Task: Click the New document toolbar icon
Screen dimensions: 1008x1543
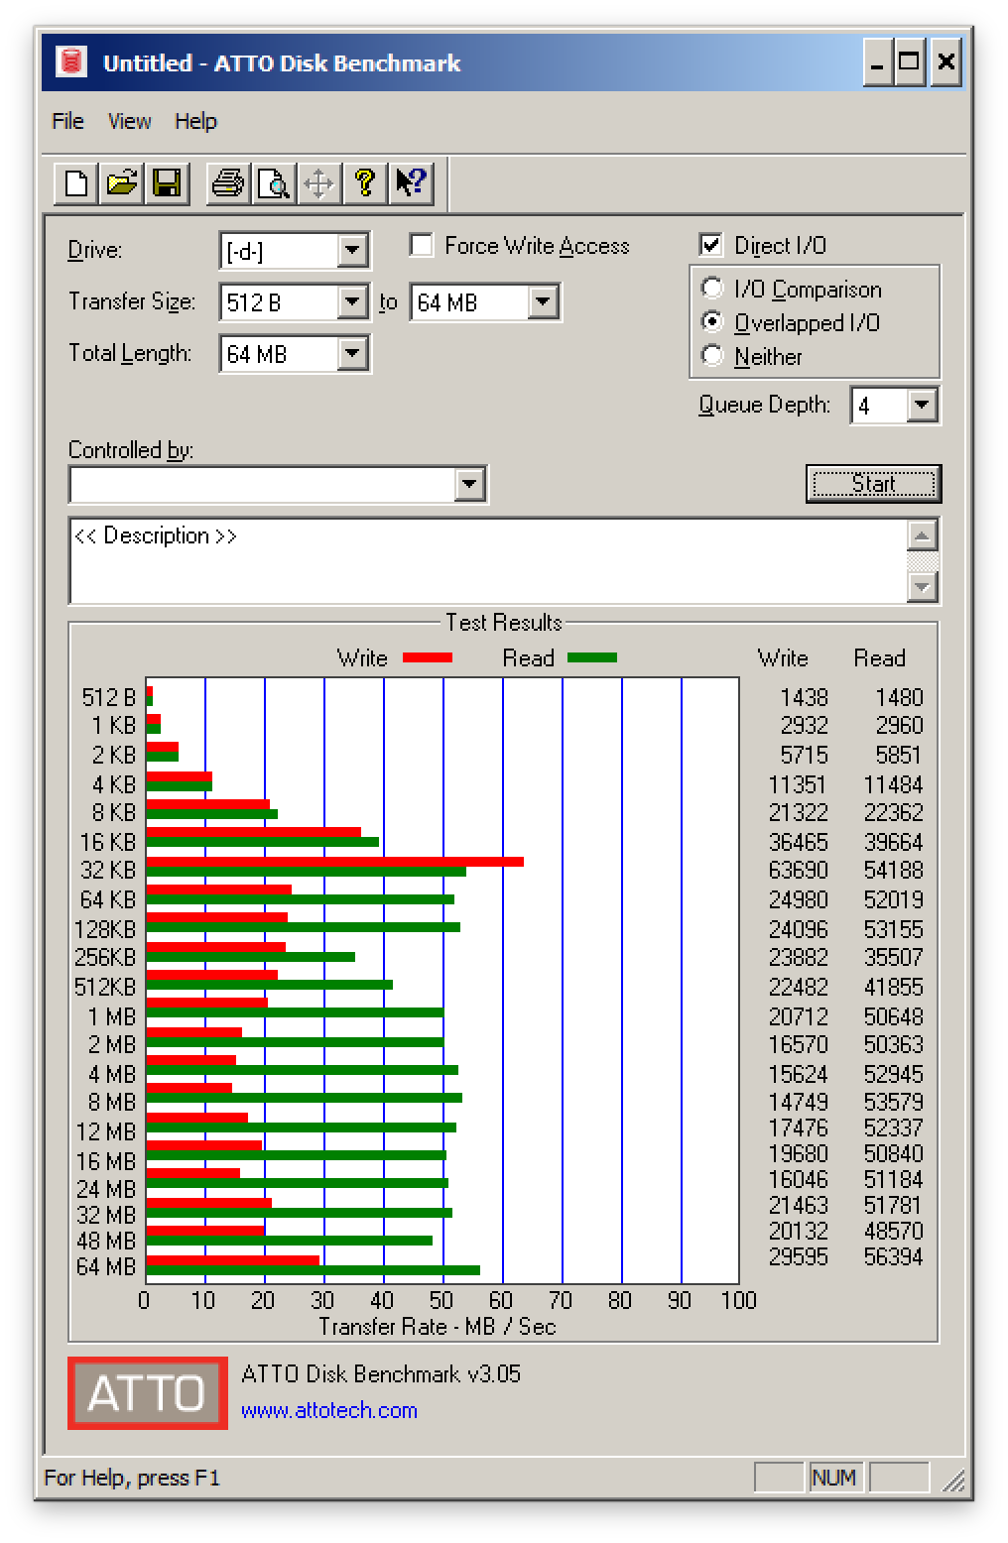Action: coord(76,183)
